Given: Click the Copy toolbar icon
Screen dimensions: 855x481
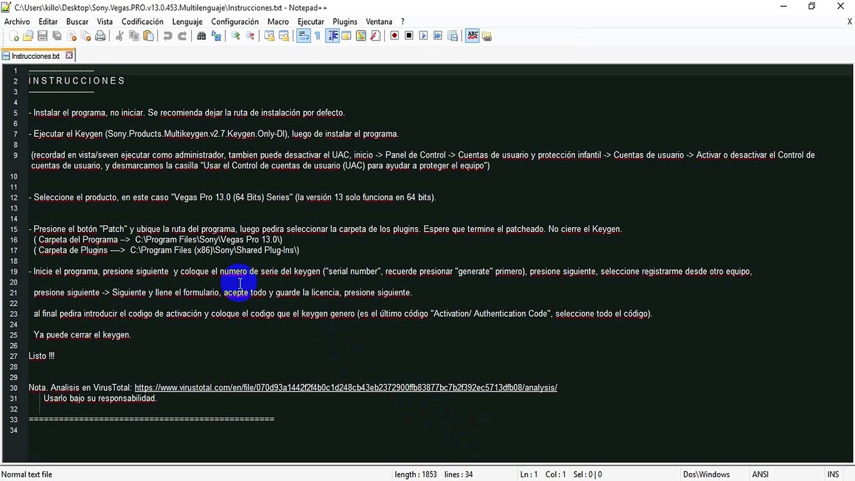Looking at the screenshot, I should 134,36.
